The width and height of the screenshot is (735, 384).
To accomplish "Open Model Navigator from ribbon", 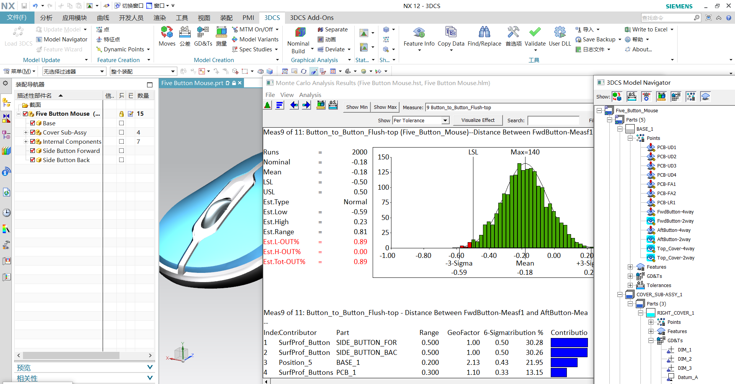I will coord(62,39).
